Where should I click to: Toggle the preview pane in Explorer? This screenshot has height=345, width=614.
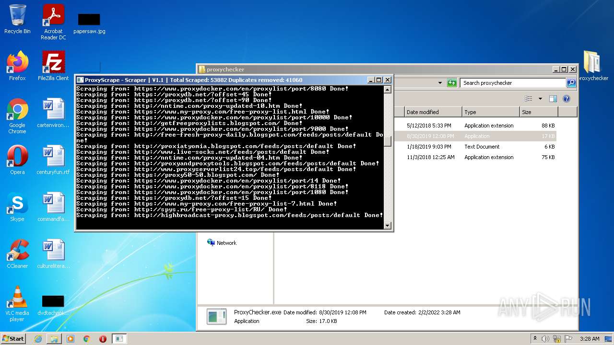click(x=553, y=99)
